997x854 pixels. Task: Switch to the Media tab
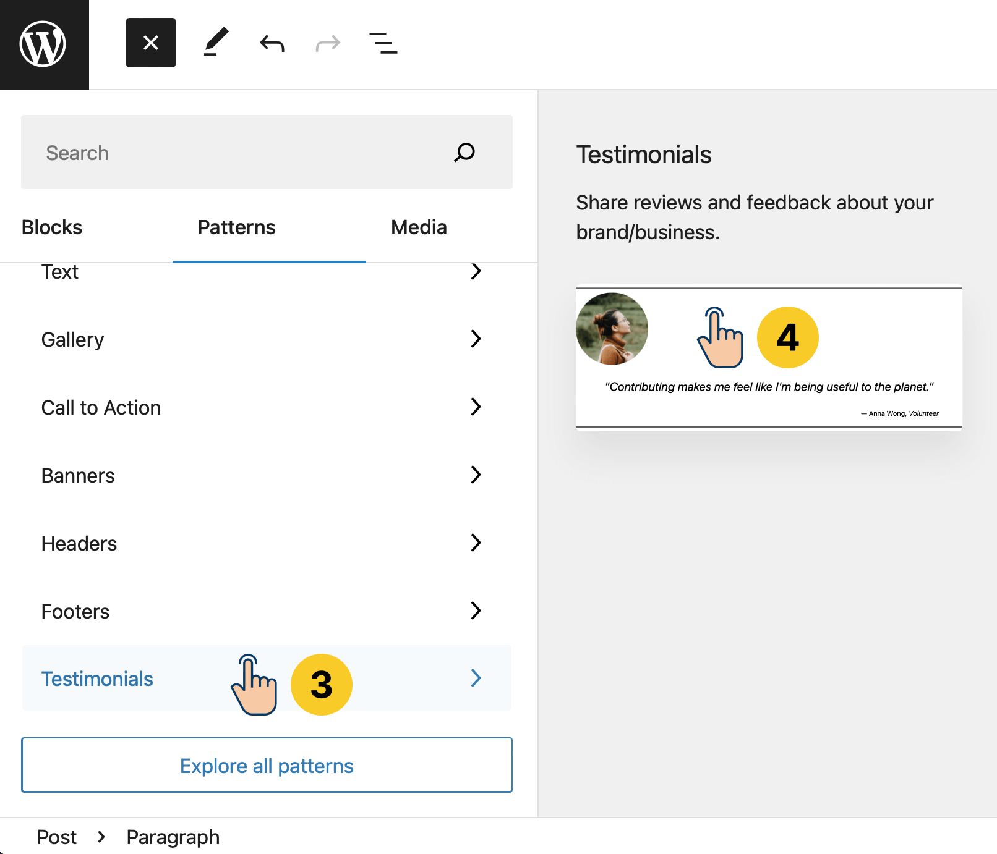(419, 227)
